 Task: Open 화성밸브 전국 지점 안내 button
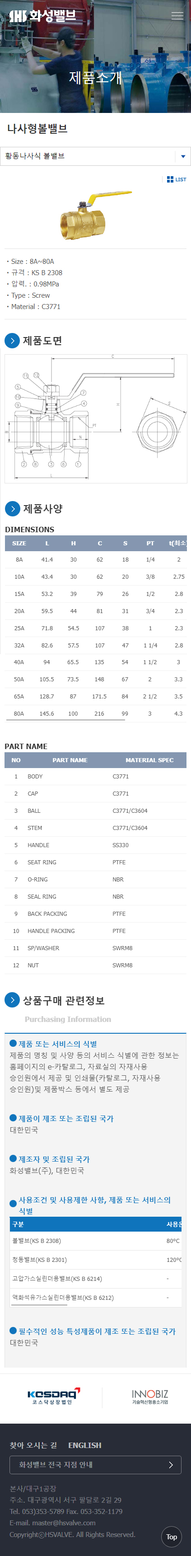click(96, 1465)
